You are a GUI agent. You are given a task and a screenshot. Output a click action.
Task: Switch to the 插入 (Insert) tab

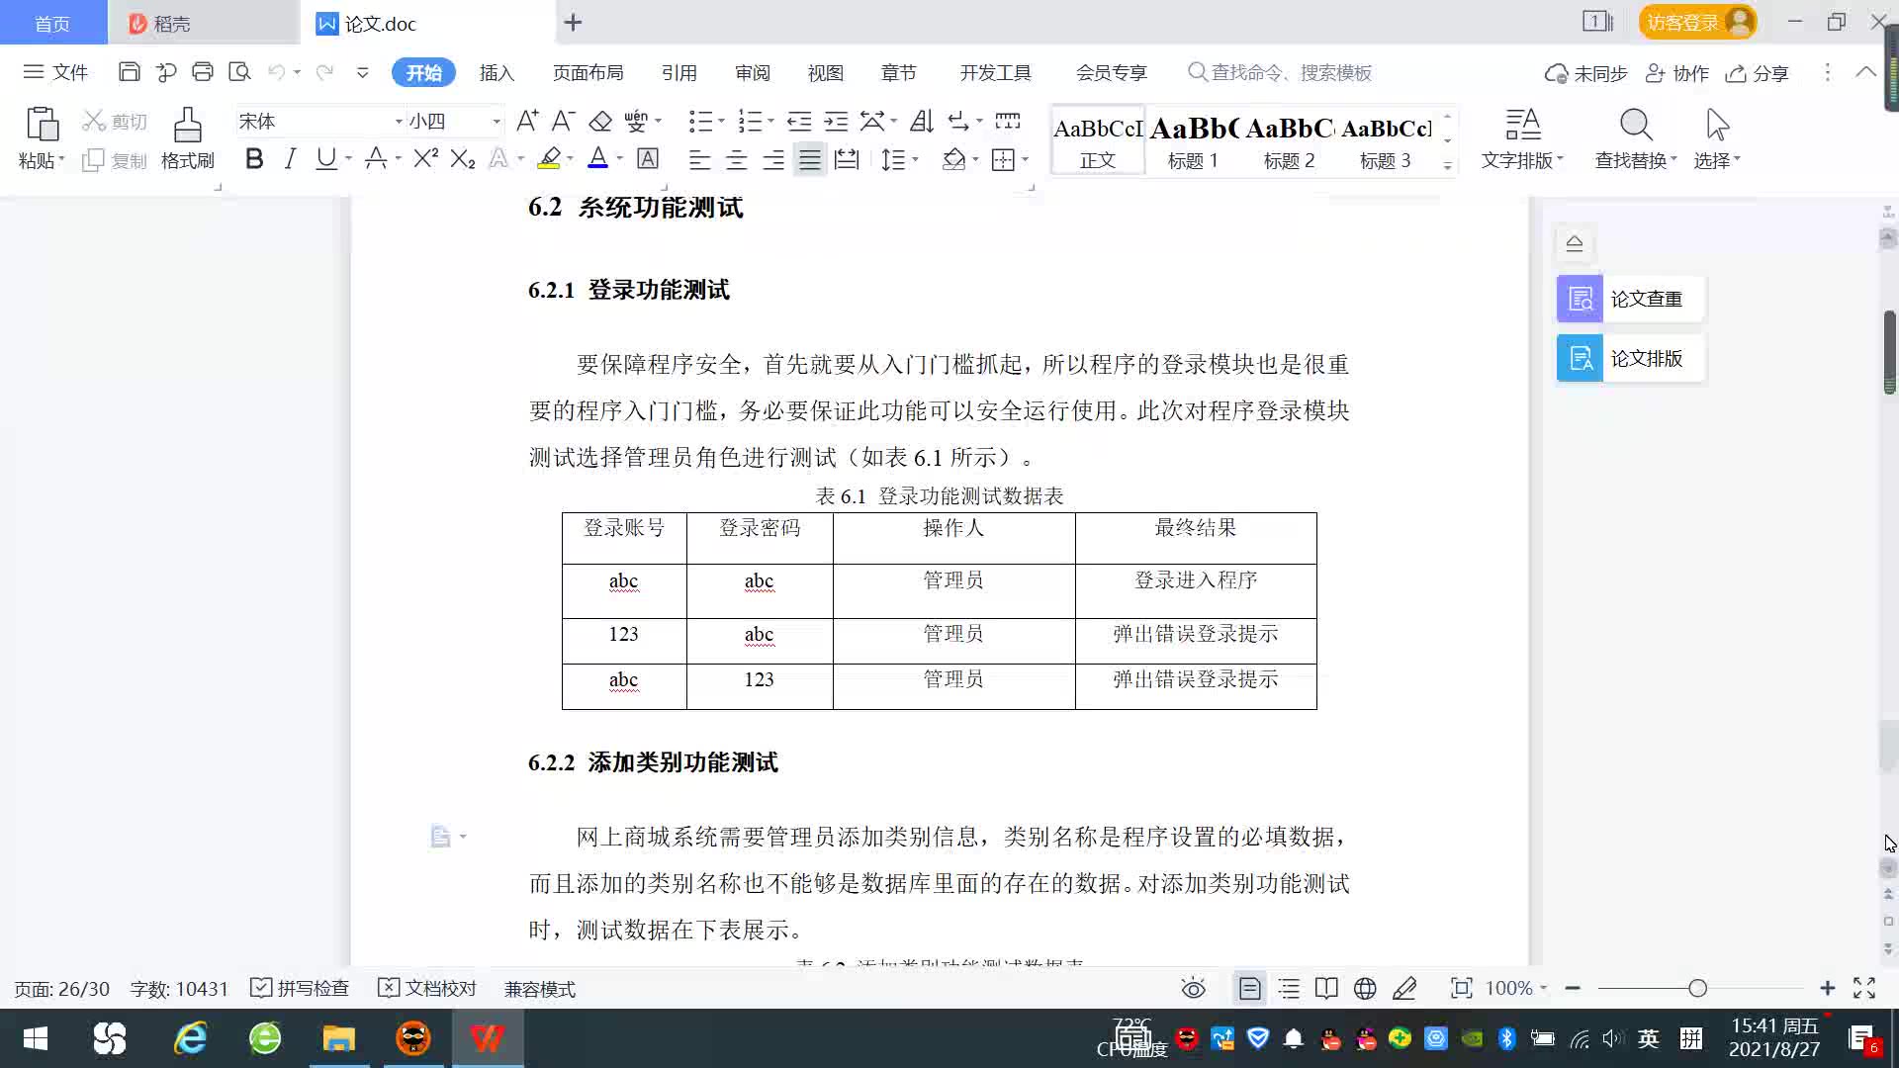(x=497, y=73)
